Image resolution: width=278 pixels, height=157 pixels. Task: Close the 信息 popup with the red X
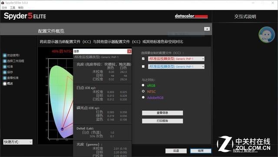click(x=129, y=51)
